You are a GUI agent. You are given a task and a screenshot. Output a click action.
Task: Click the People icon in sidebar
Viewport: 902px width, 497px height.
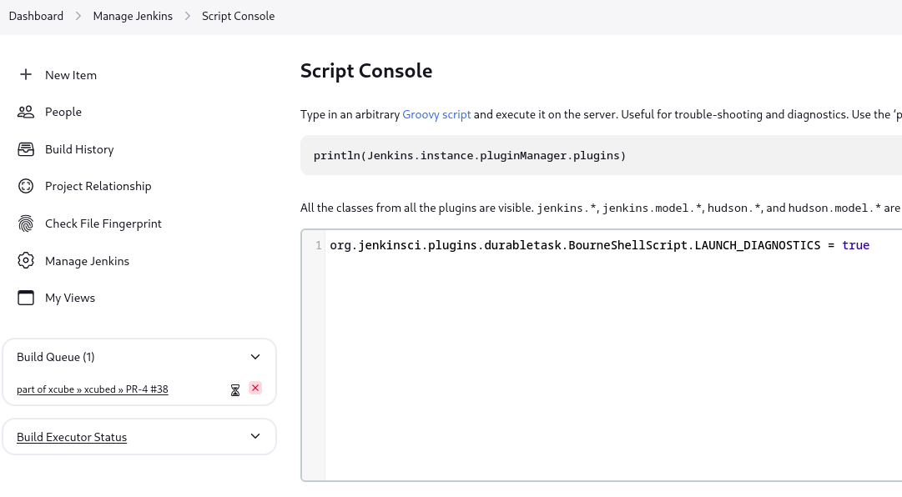(x=25, y=112)
